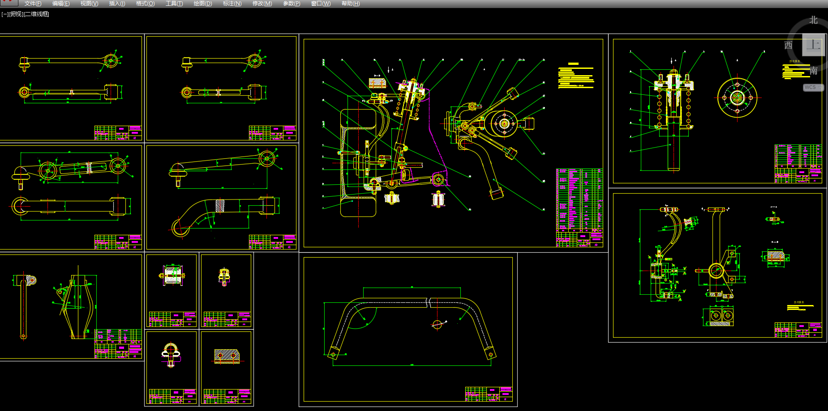Open the 文件(F) menu
This screenshot has width=828, height=411.
click(33, 4)
